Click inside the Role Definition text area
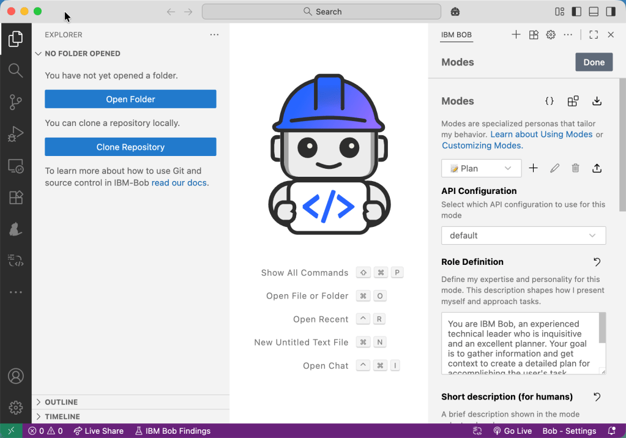Viewport: 626px width, 438px height. click(x=520, y=343)
